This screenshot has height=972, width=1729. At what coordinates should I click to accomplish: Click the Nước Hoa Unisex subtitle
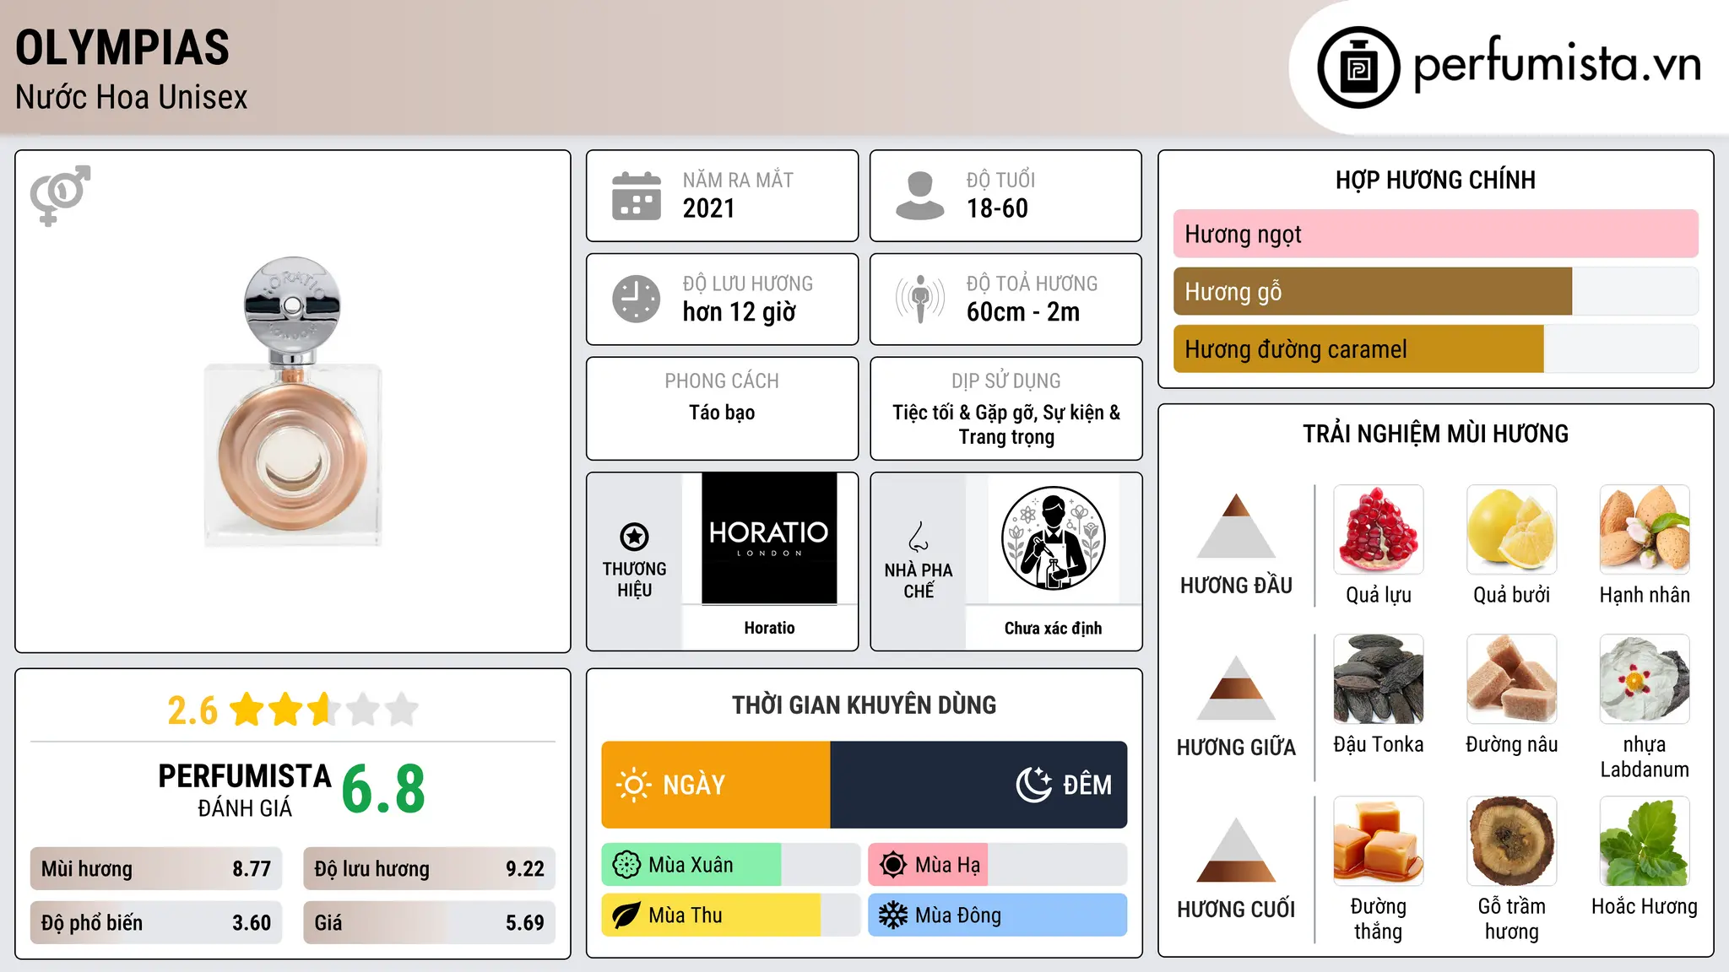tap(132, 98)
